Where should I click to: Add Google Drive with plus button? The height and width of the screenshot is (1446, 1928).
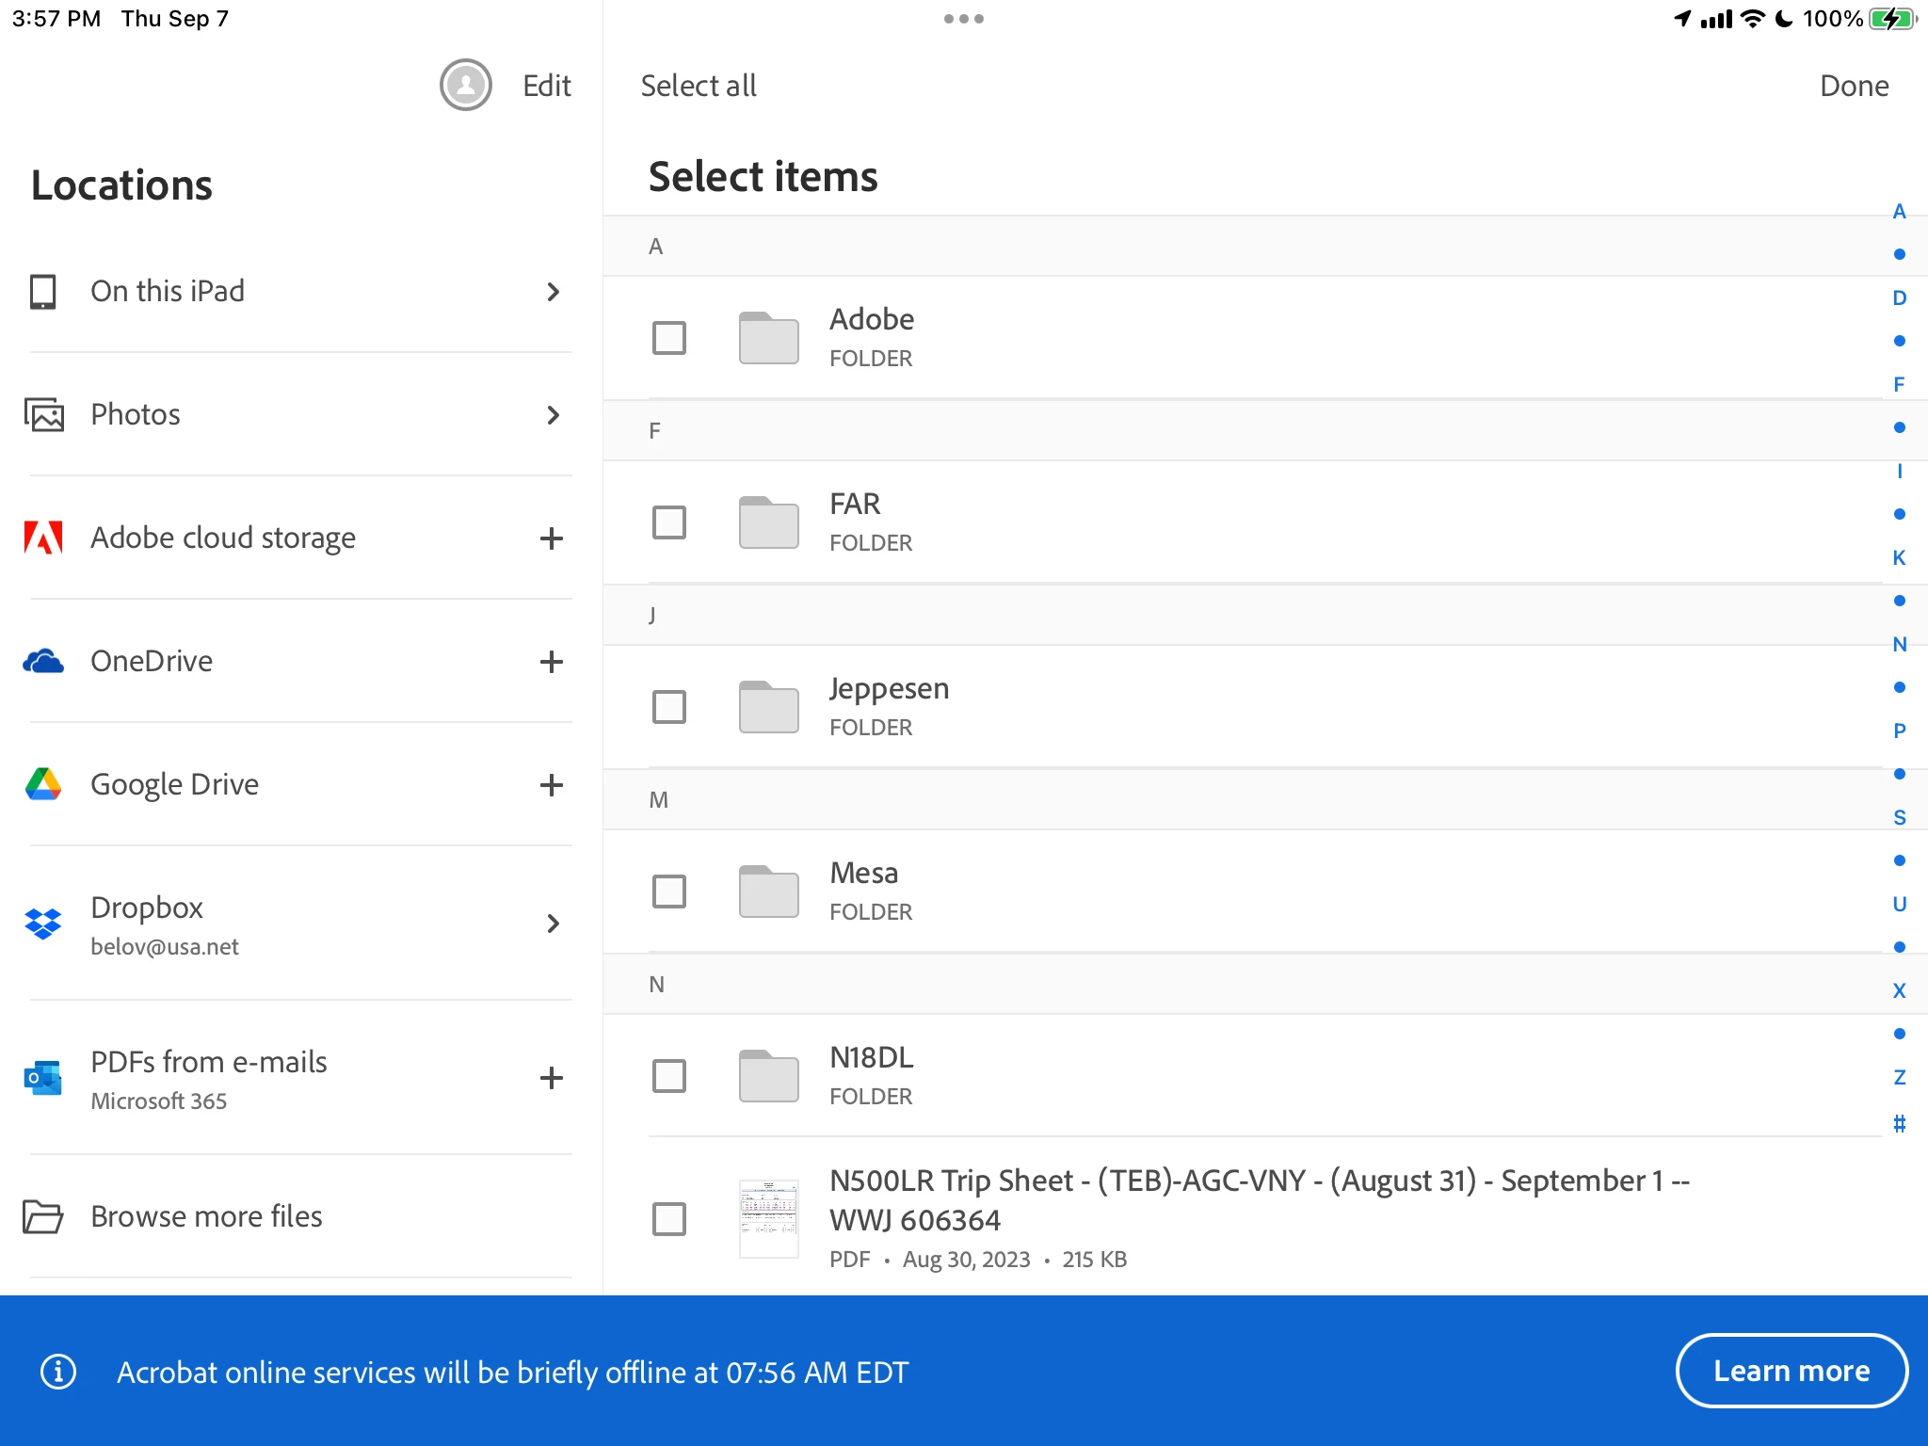(552, 785)
